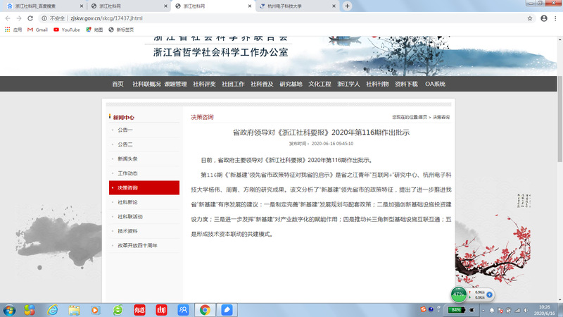This screenshot has height=317, width=563.
Task: Launch Internet Explorer from the taskbar
Action: 52,309
